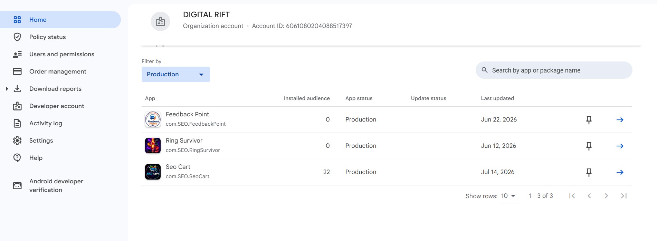Image resolution: width=657 pixels, height=241 pixels.
Task: Click the Developer account badge icon
Action: [17, 106]
